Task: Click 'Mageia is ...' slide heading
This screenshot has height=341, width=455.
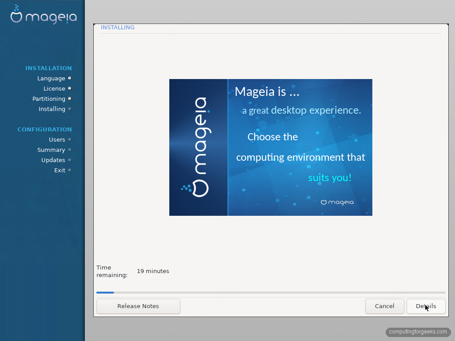Action: tap(267, 91)
